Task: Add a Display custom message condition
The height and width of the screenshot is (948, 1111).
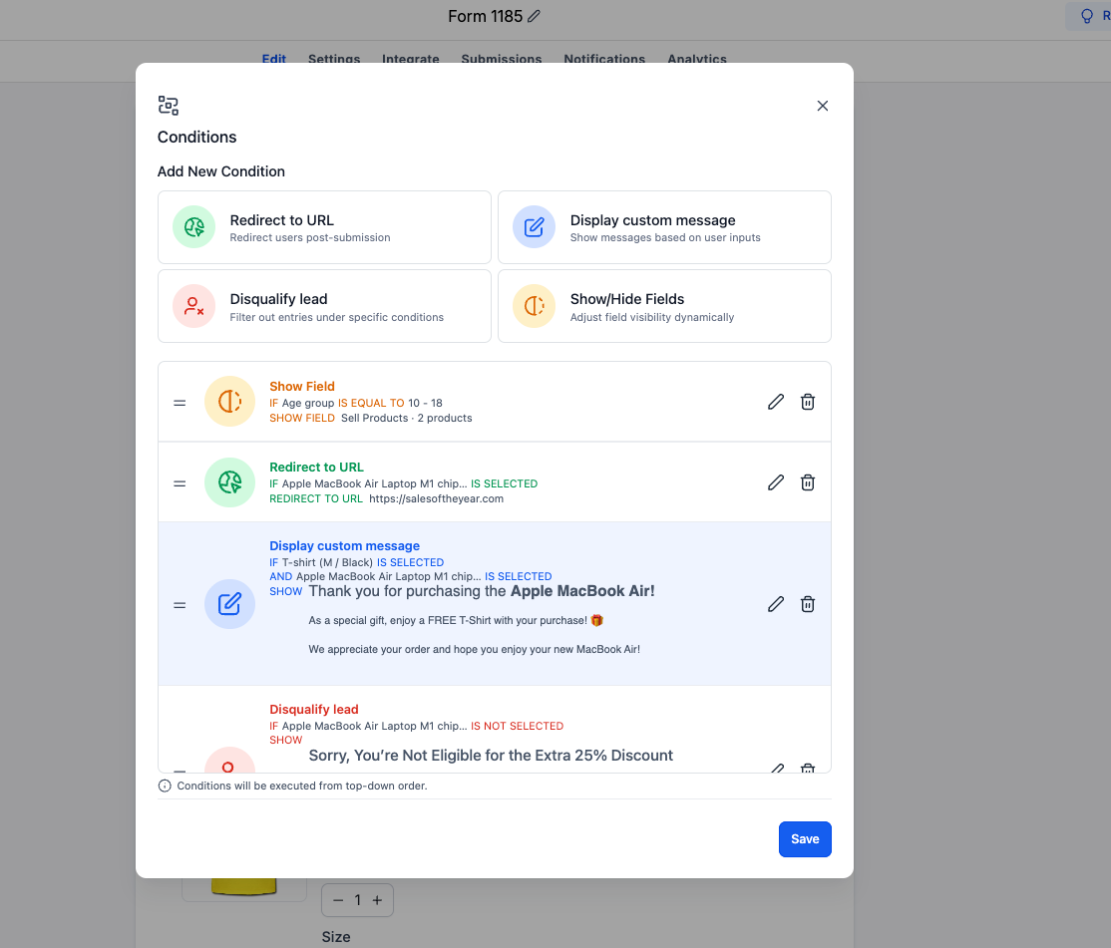Action: [664, 227]
